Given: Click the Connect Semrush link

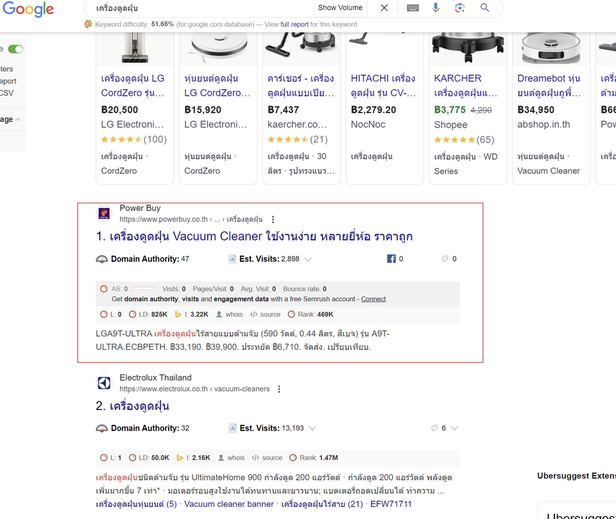Looking at the screenshot, I should pos(373,299).
